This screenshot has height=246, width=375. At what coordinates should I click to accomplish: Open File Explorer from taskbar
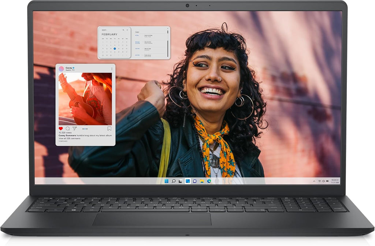tap(202, 181)
